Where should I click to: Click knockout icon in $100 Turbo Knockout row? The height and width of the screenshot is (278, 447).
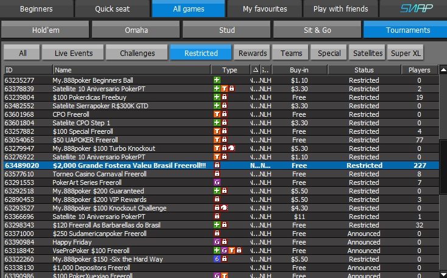(232, 148)
